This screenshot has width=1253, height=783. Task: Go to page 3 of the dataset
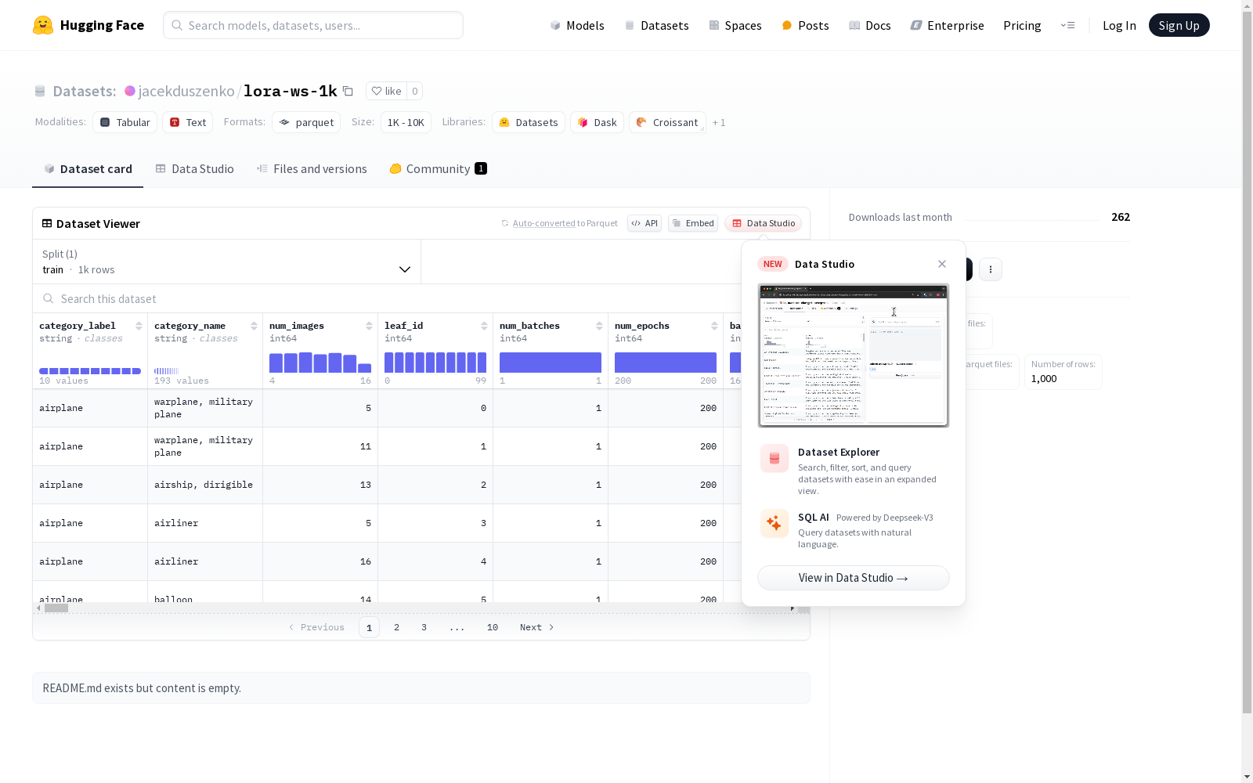(x=424, y=627)
